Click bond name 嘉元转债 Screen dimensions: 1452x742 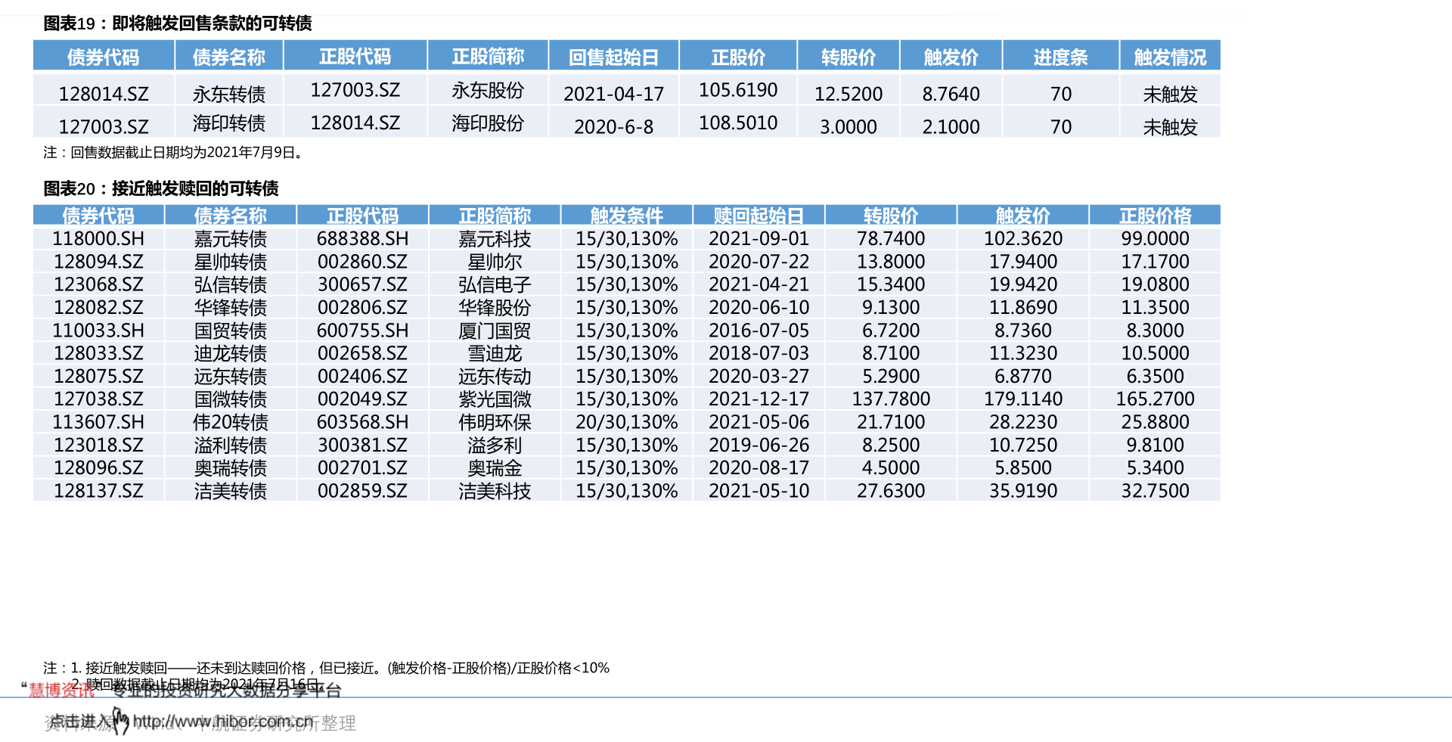(231, 238)
